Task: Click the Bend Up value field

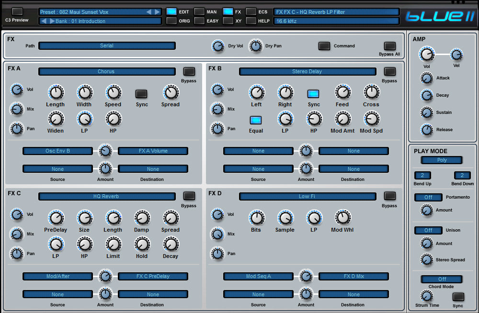Action: [422, 175]
